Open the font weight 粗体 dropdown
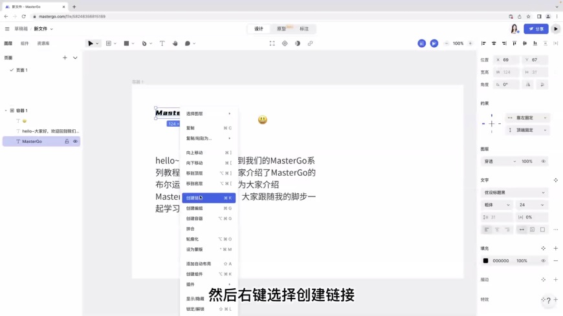This screenshot has width=563, height=316. pyautogui.click(x=497, y=205)
